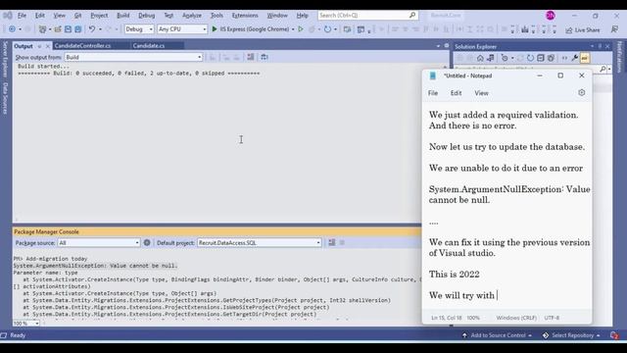Click the open file folder icon in toolbar
This screenshot has height=353, width=627.
click(58, 29)
